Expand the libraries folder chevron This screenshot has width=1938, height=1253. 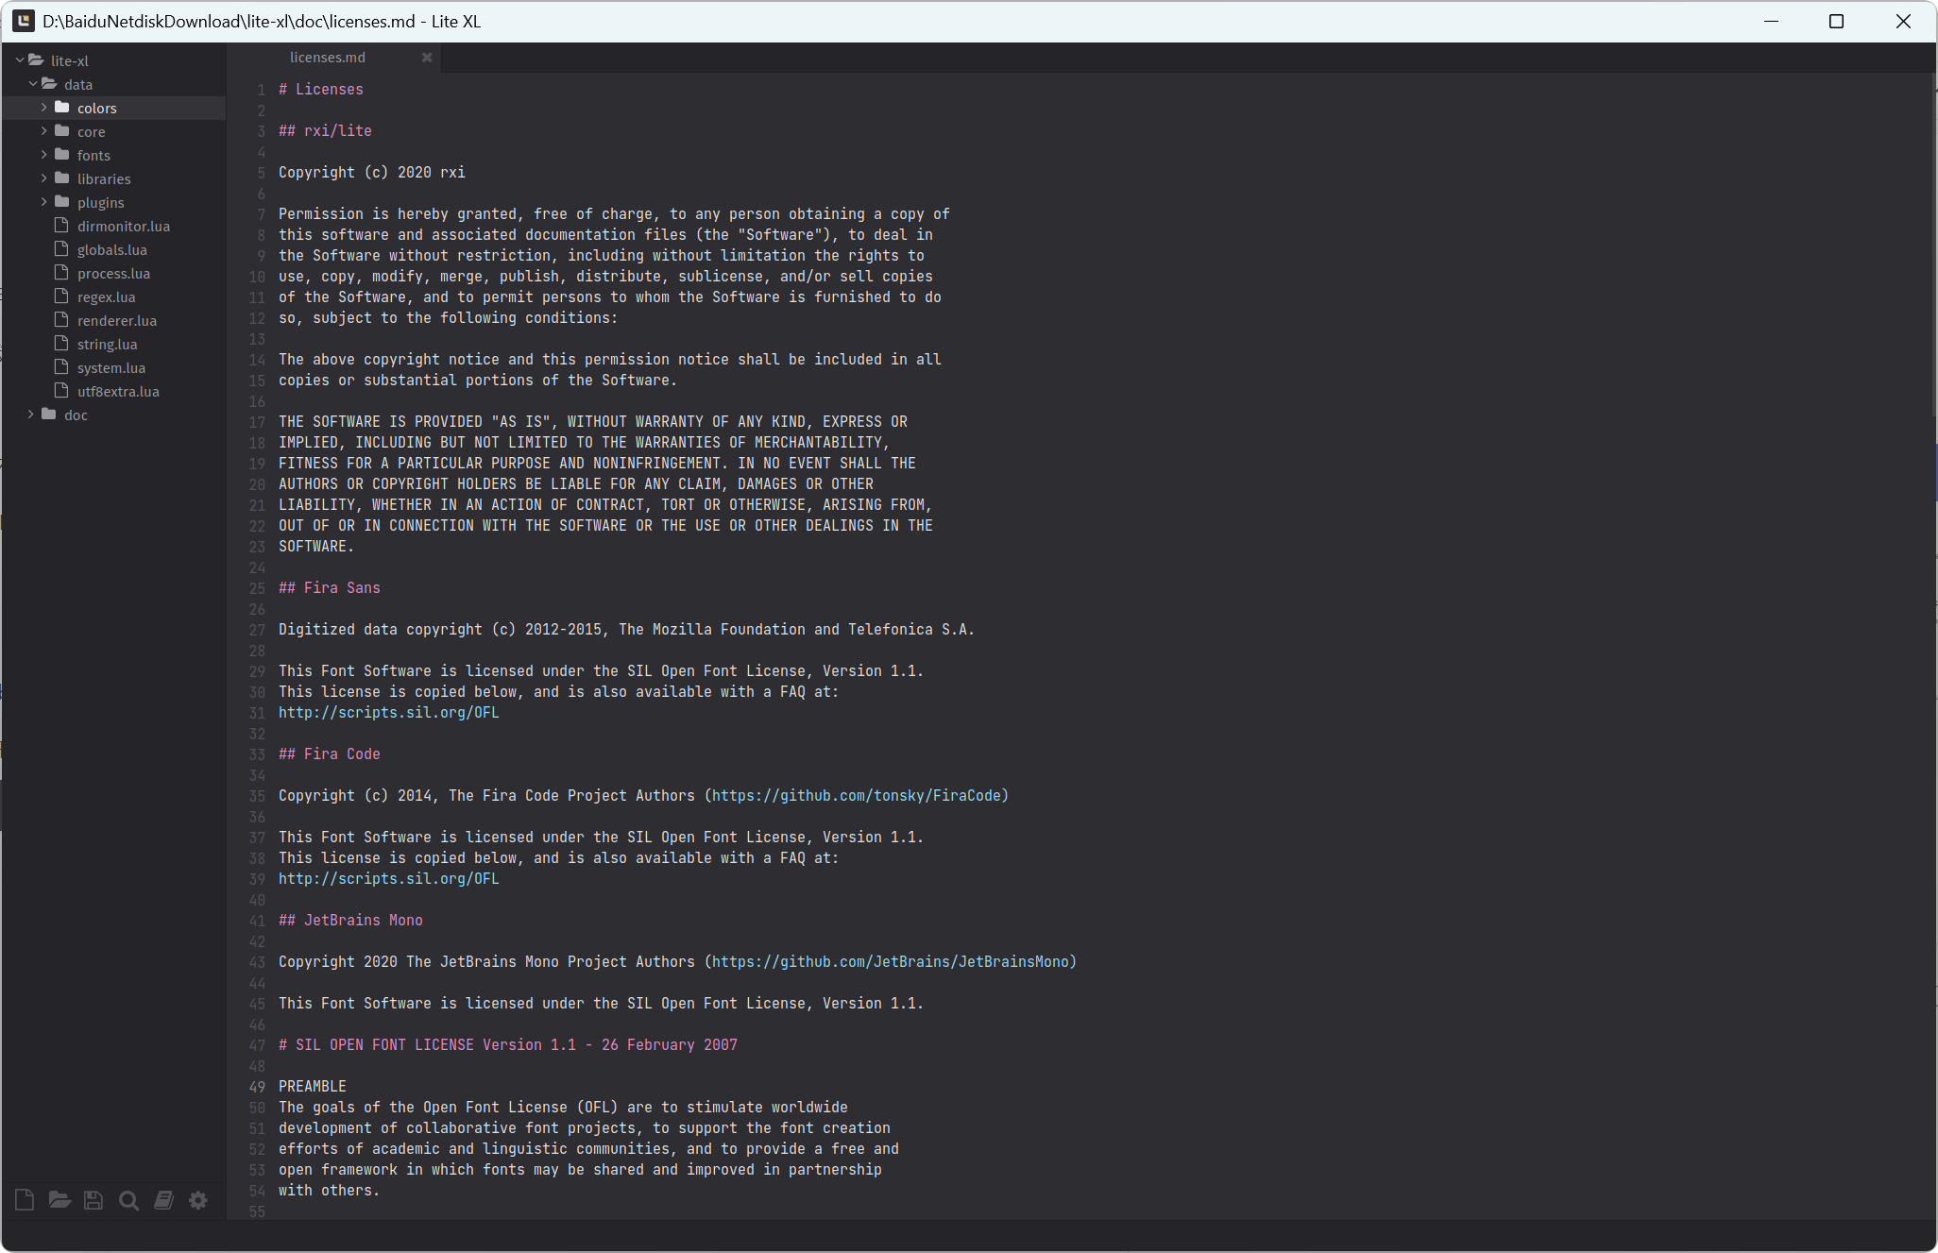click(x=44, y=178)
